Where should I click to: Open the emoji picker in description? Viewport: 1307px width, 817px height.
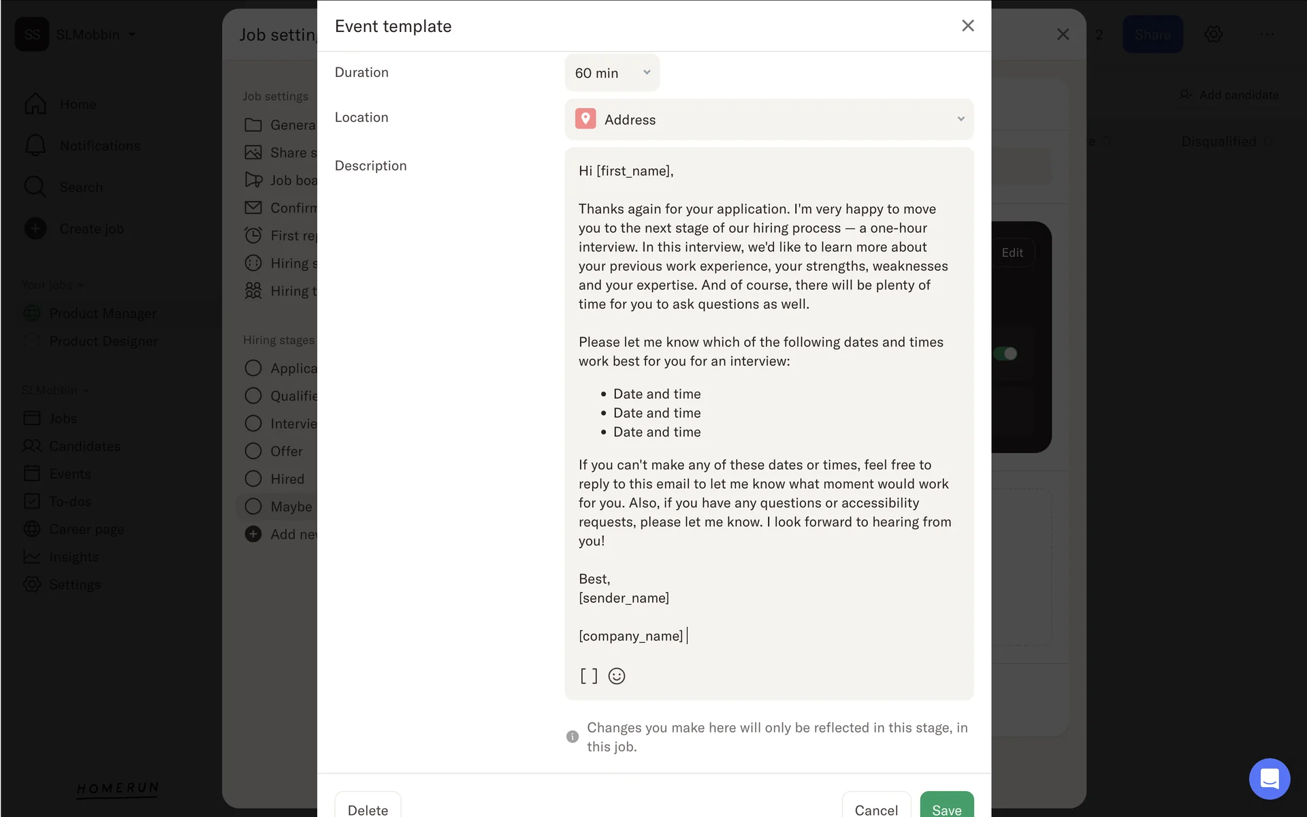(x=617, y=676)
